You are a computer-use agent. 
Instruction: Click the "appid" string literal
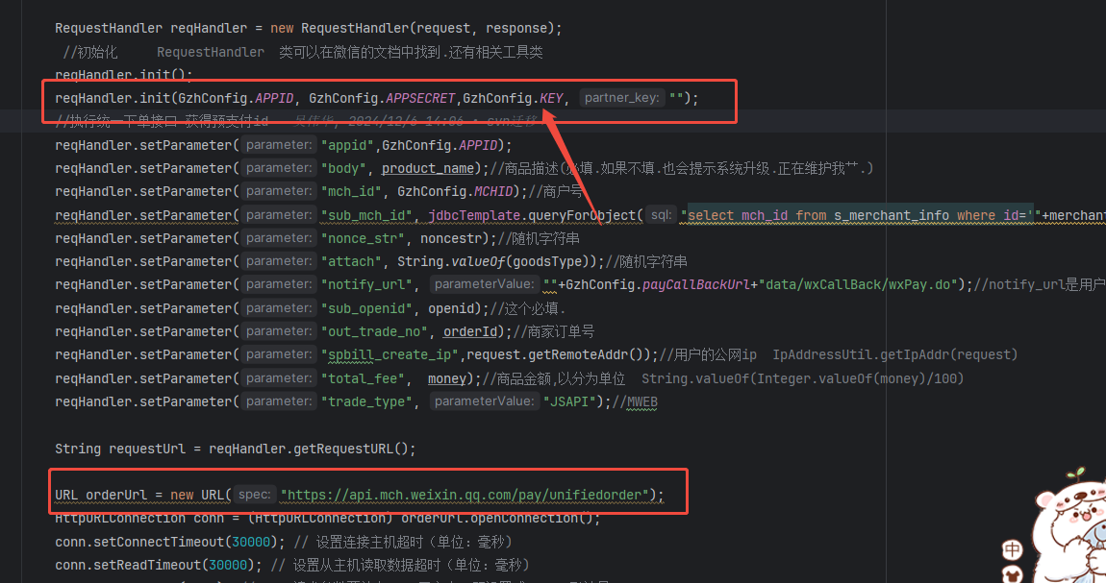348,145
